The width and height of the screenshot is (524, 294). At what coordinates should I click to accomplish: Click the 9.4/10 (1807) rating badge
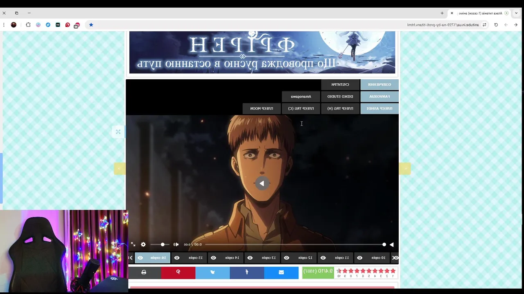(x=318, y=272)
